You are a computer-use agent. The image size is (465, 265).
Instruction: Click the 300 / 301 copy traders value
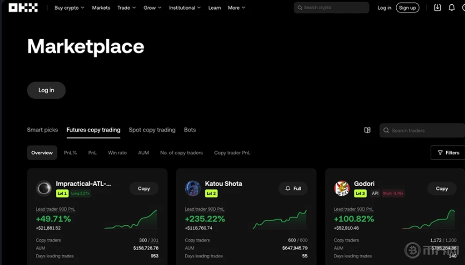pos(149,240)
